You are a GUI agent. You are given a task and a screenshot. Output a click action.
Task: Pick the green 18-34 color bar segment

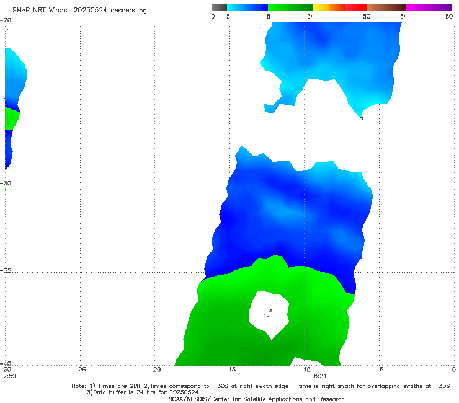click(290, 7)
